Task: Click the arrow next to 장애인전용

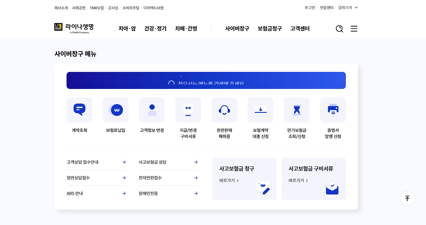Action: pyautogui.click(x=196, y=193)
